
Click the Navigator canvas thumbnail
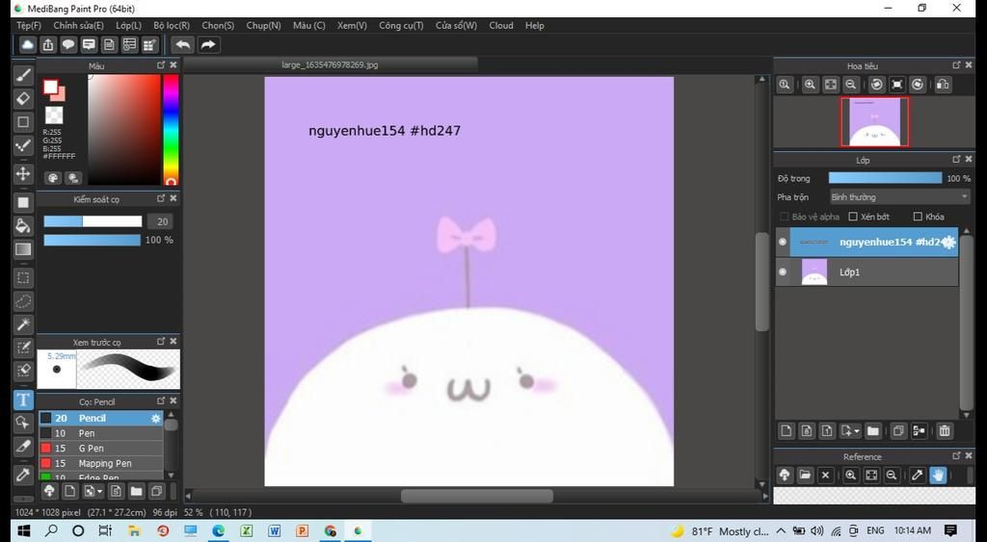pos(875,122)
